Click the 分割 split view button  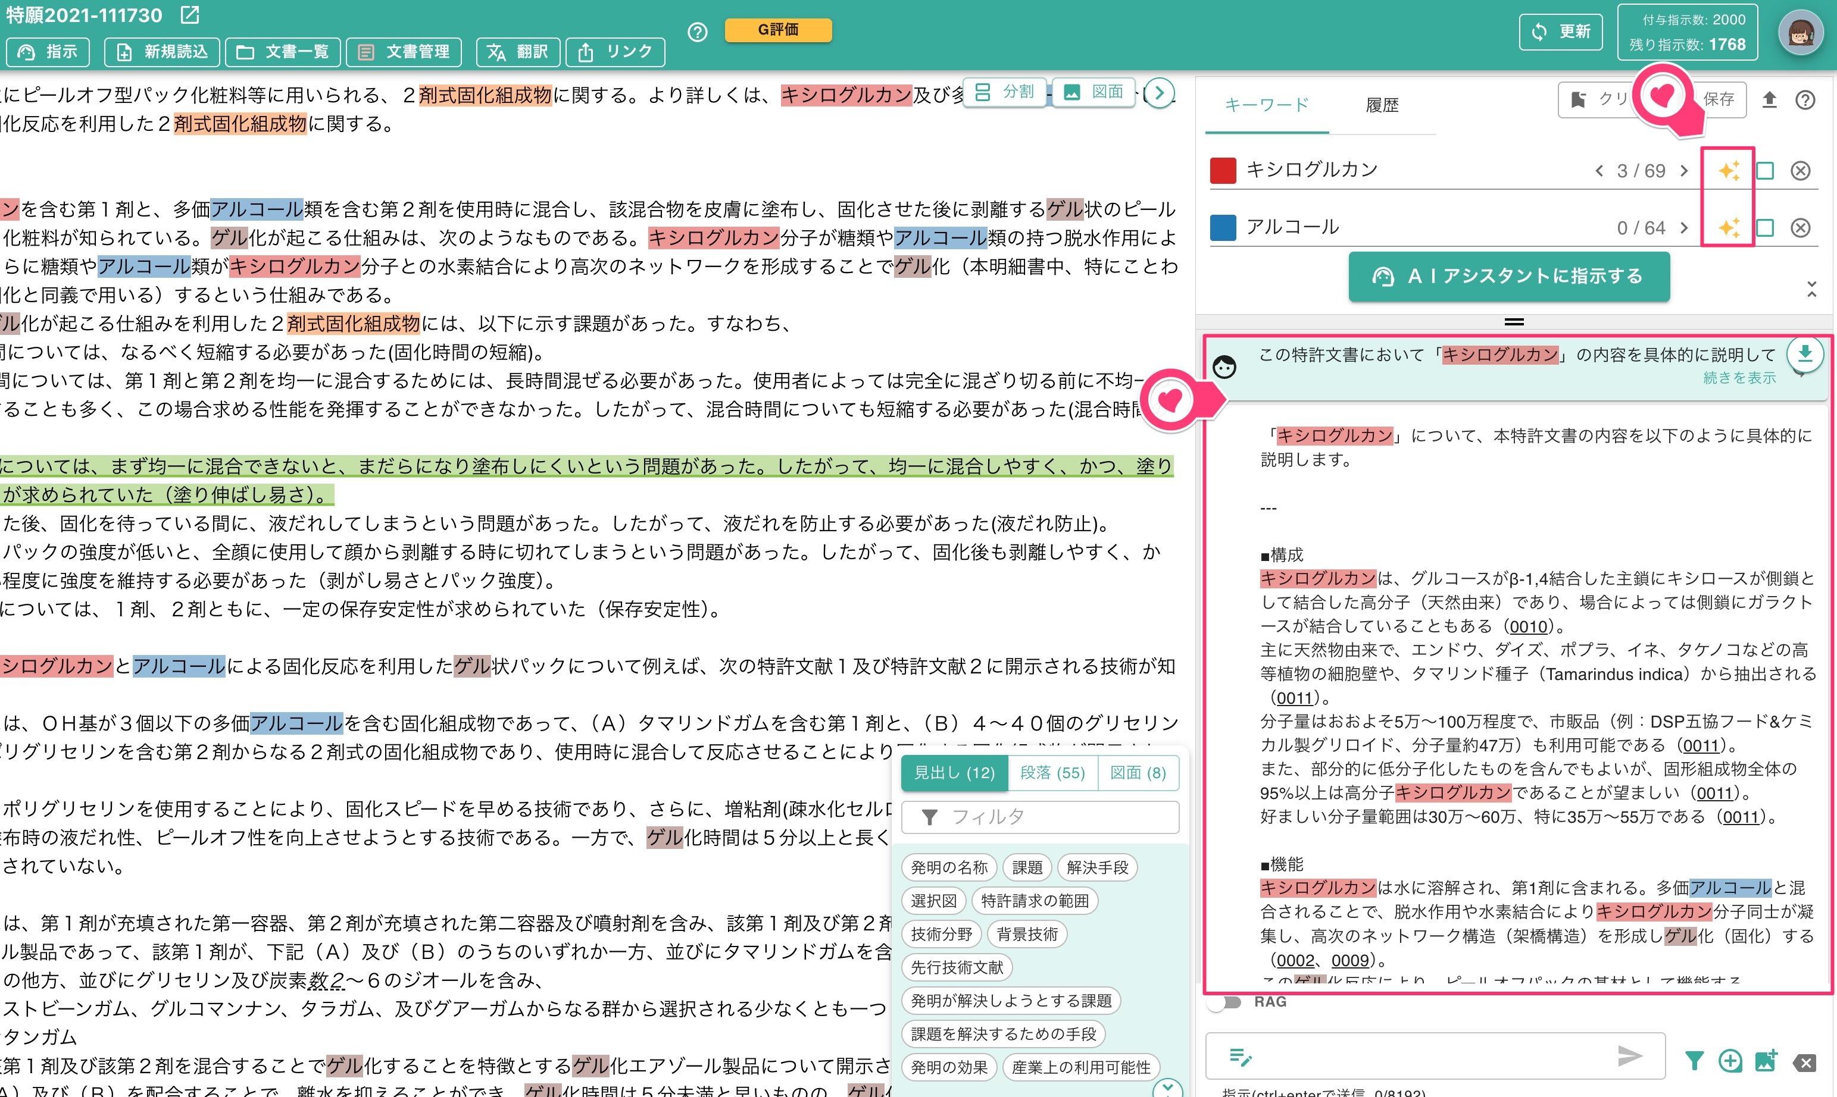coord(1005,92)
